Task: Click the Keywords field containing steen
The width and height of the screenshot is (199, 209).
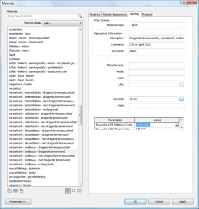Action: click(x=156, y=51)
